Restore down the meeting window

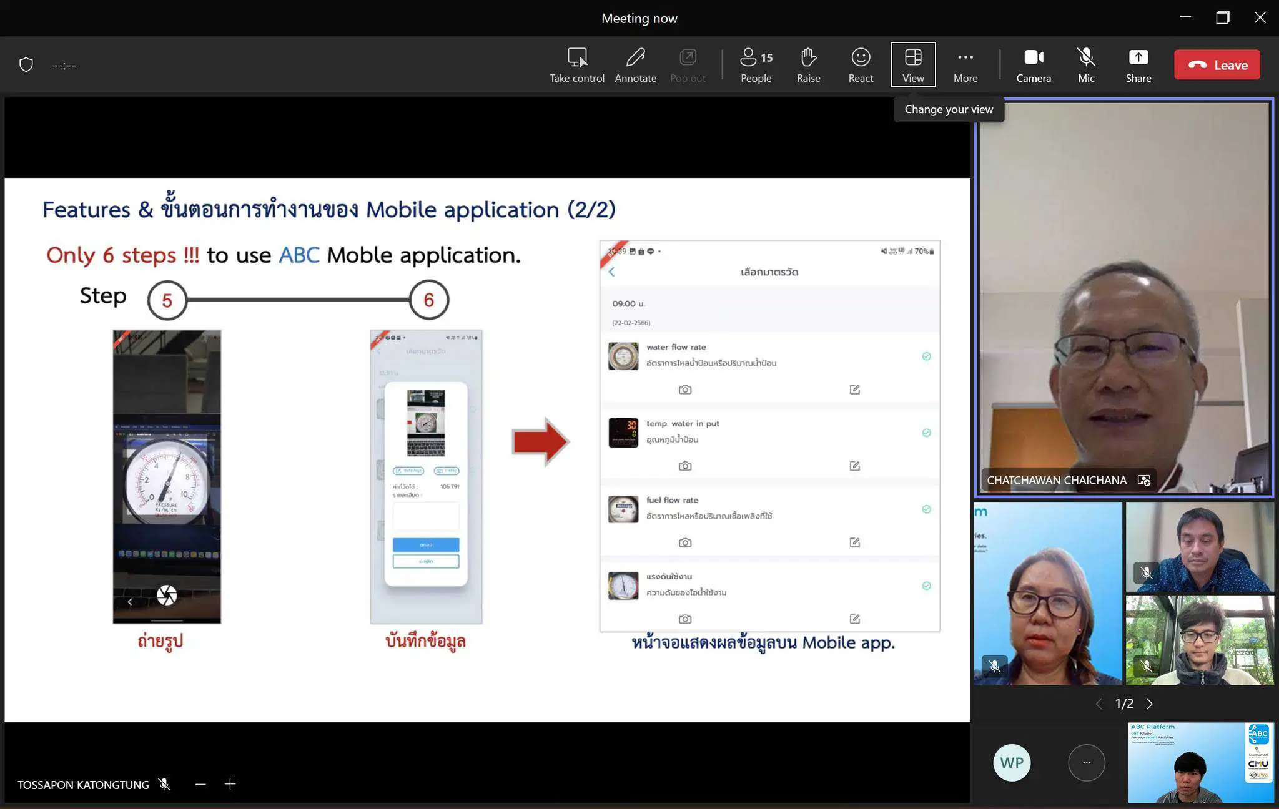[x=1223, y=17]
